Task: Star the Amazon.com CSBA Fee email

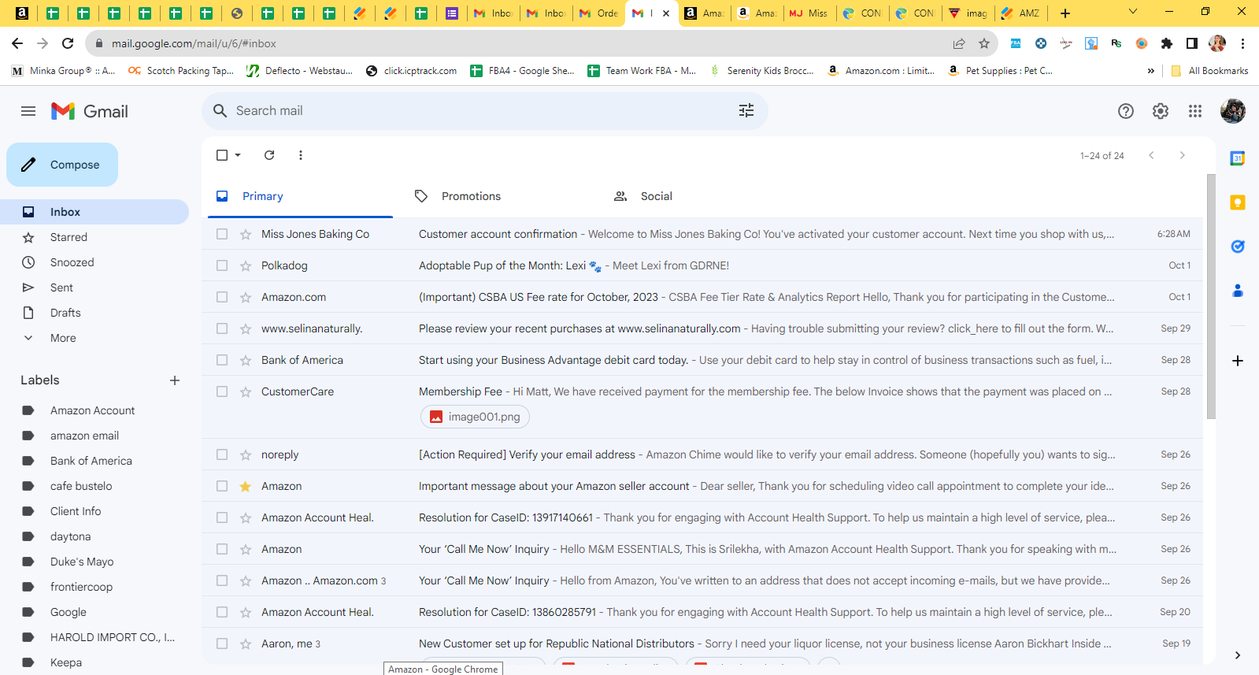Action: coord(246,297)
